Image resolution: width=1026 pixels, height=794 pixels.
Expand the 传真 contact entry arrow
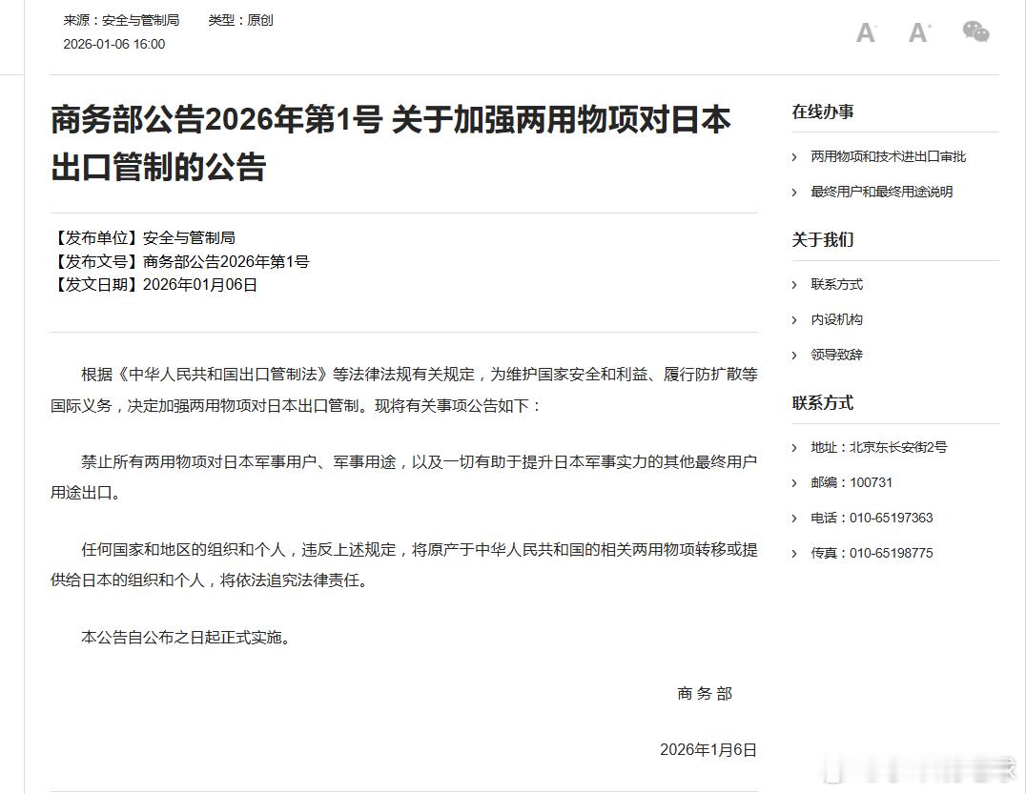tap(796, 552)
